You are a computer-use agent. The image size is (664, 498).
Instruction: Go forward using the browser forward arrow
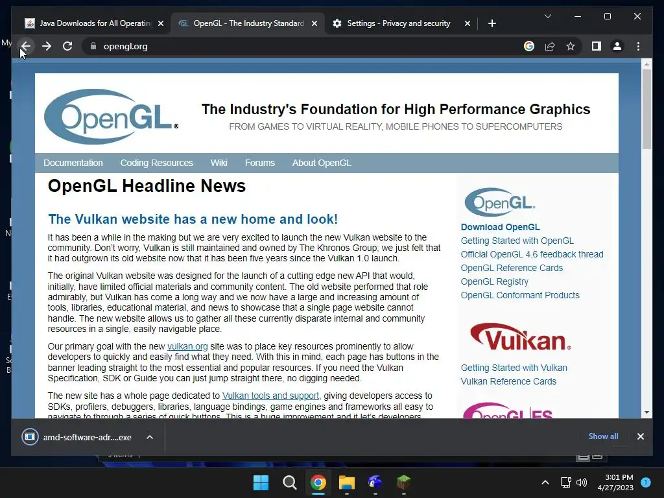[x=47, y=46]
